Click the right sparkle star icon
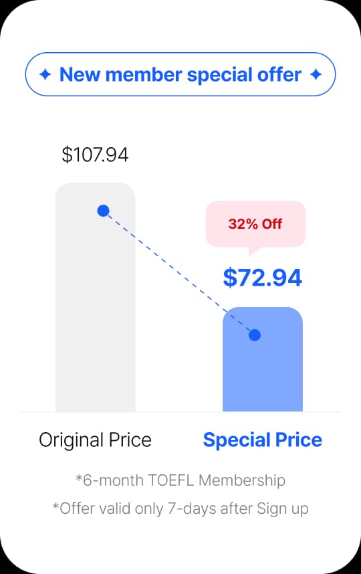Screen dimensions: 361x574 (316, 75)
